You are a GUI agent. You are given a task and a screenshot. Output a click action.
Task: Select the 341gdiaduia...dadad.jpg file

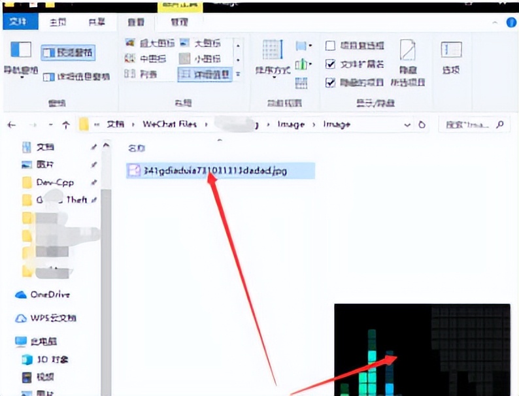tap(220, 171)
